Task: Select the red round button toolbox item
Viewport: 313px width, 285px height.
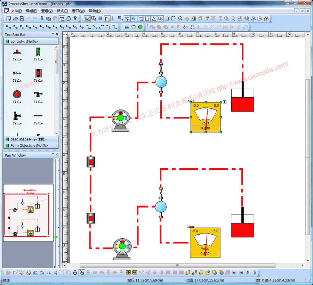Action: (17, 94)
